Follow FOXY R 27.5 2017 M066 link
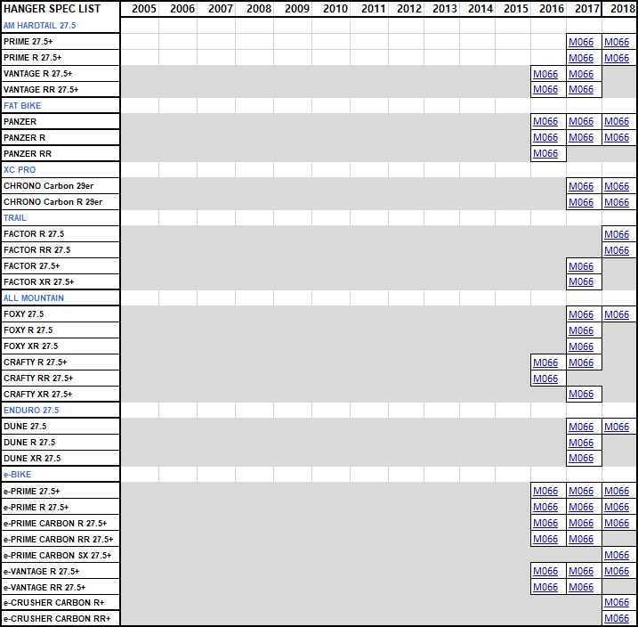The height and width of the screenshot is (627, 638). 581,330
